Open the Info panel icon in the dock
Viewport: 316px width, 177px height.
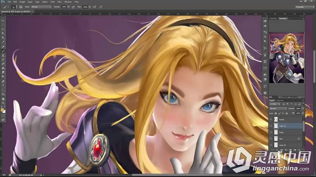coord(265,93)
